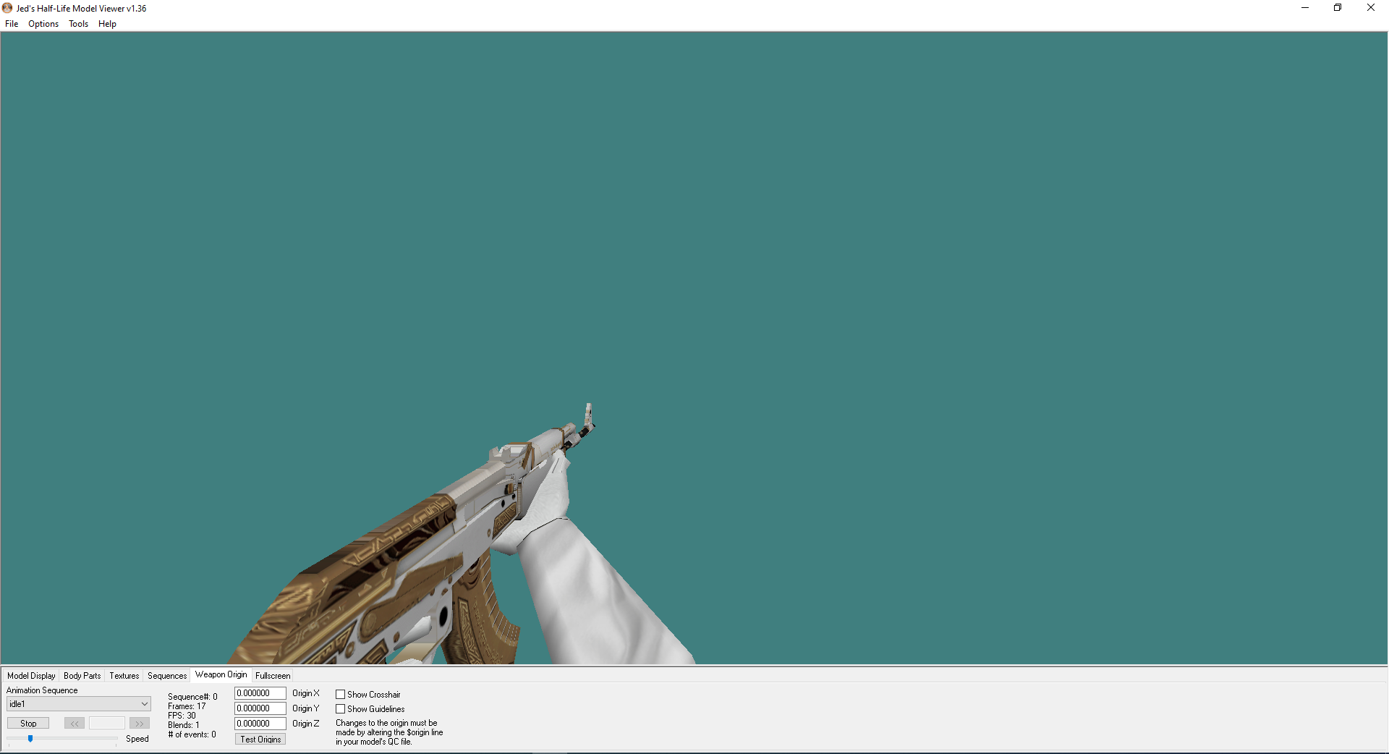Click the Test Origins button
The image size is (1389, 754).
(260, 740)
